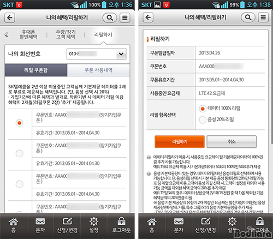Tap left chevron before 휴대폰 할인혜택 tab

7,34
